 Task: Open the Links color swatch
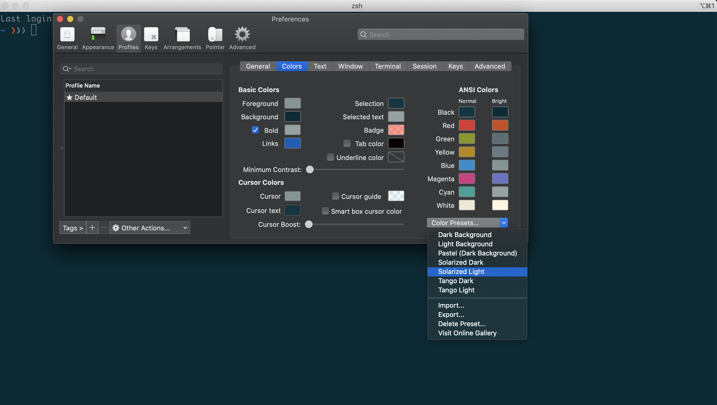click(x=292, y=143)
